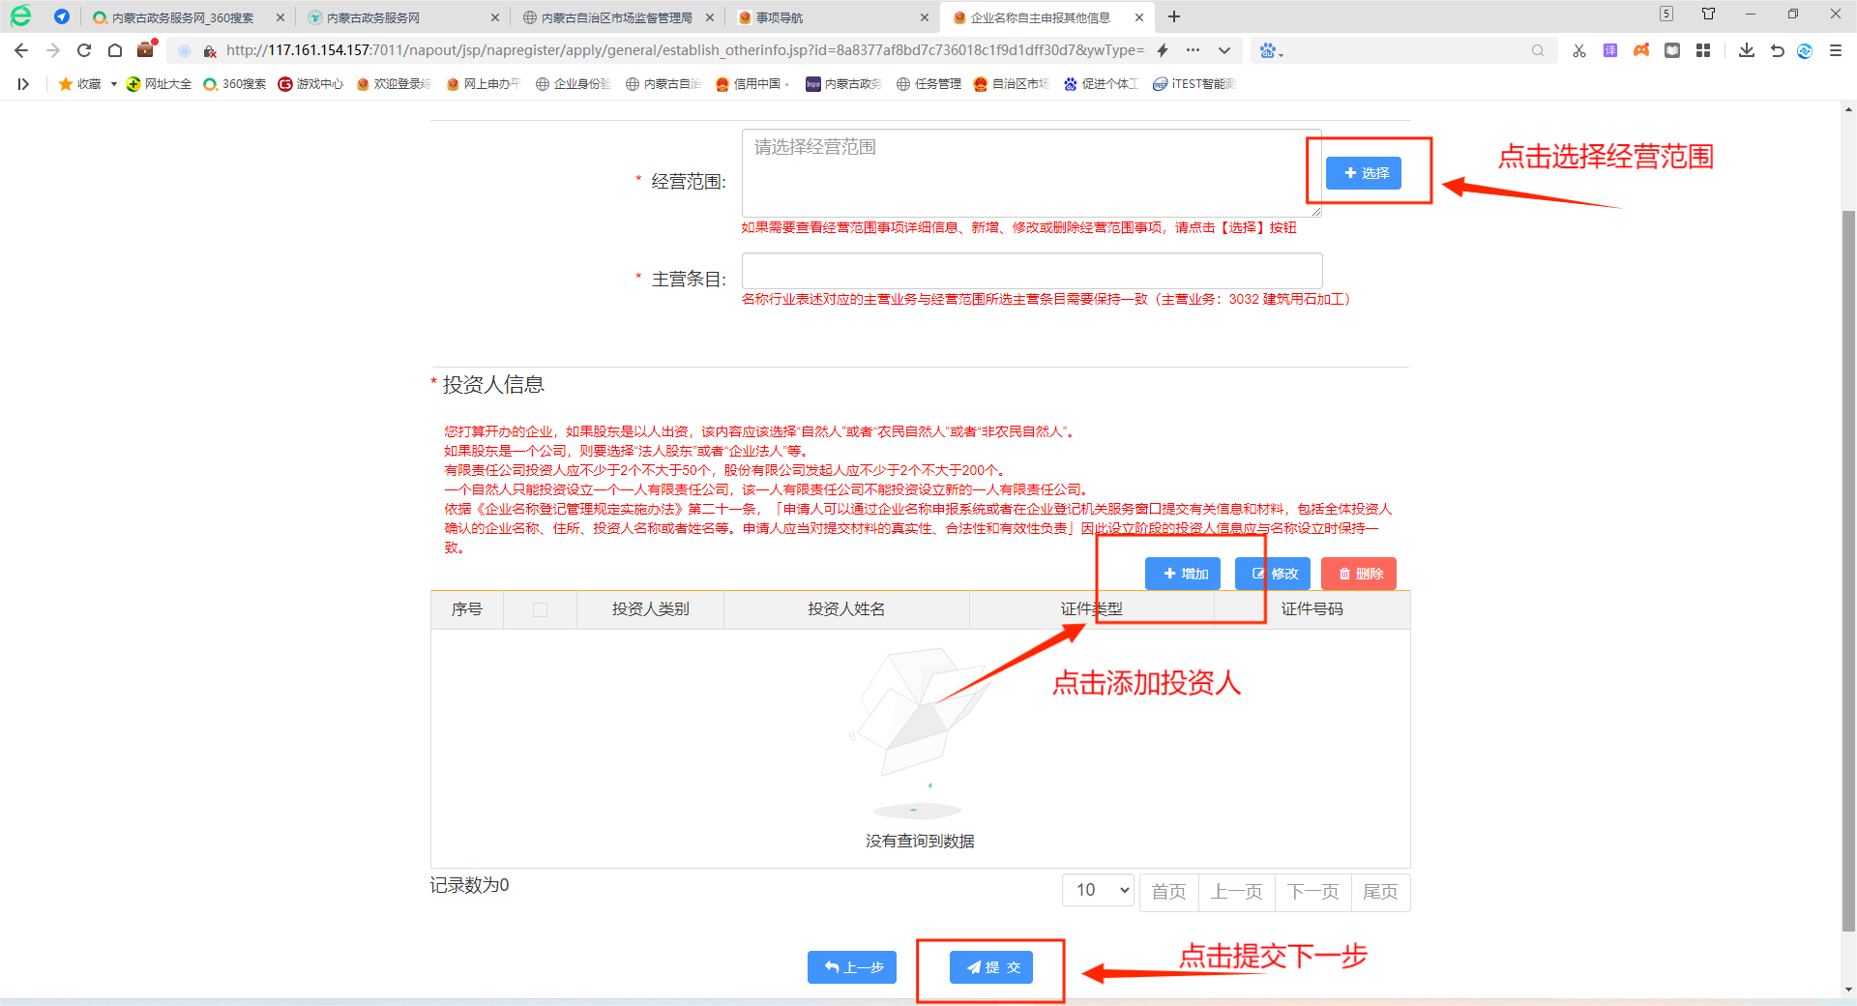
Task: Click the 选择 button for business scope
Action: (1363, 173)
